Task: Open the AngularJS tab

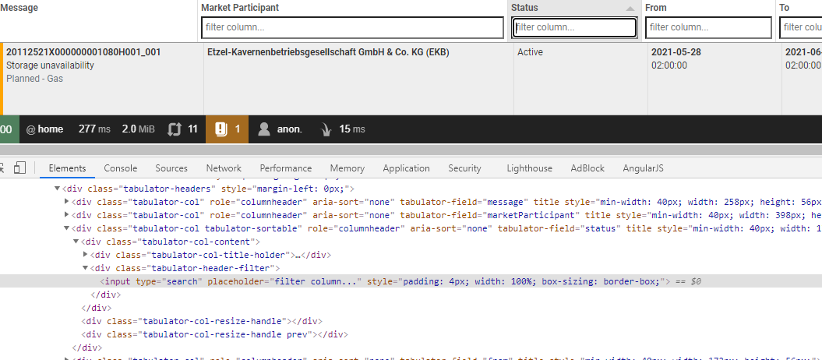Action: pos(644,168)
